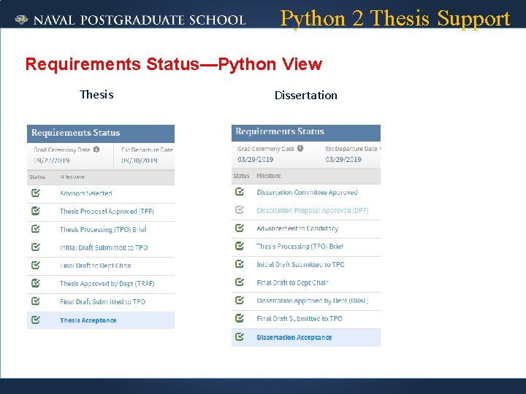Click the Dissertation grad ceremony date 03/29/2019
Screen dimensions: 526x394
(255, 159)
